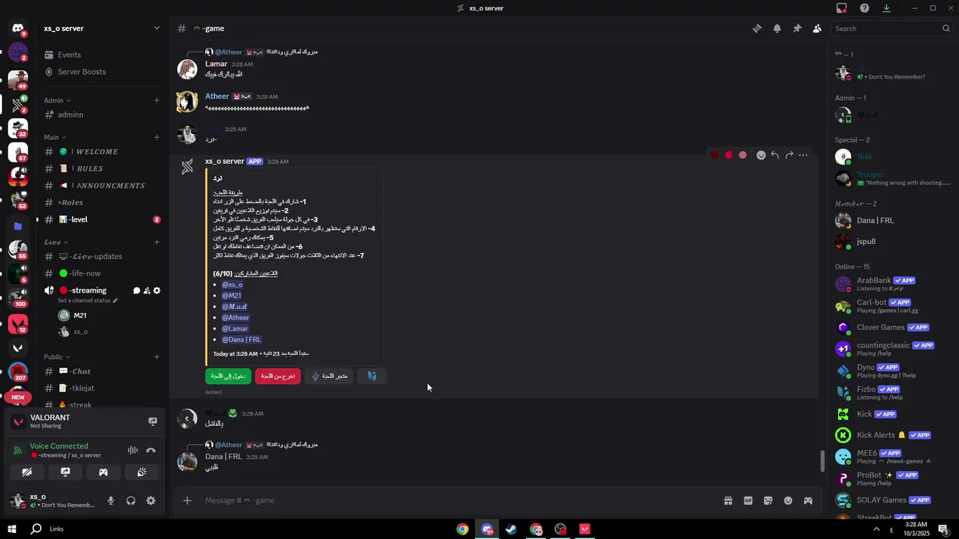Open the plus attach menu in message bar
Screen dimensions: 959x539
[187, 501]
